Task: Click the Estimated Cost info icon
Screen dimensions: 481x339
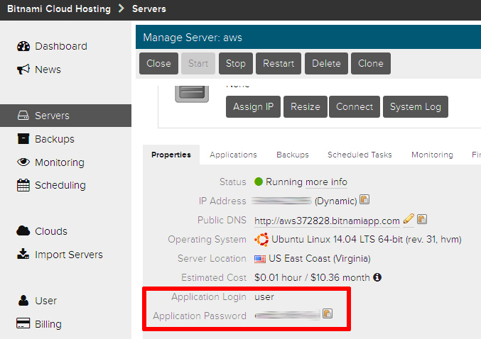Action: coord(377,277)
